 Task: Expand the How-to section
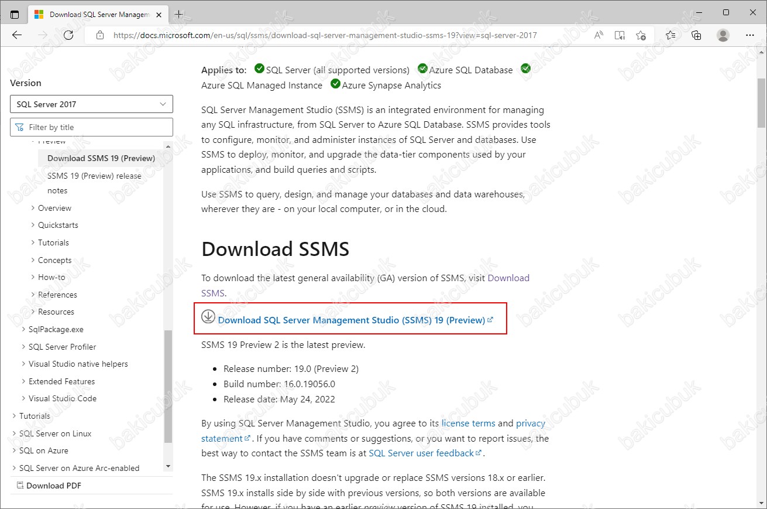click(x=51, y=277)
